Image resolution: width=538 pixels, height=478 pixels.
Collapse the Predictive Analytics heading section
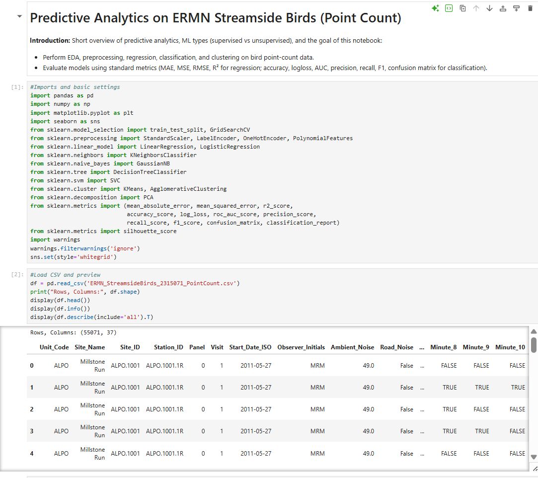coord(19,16)
